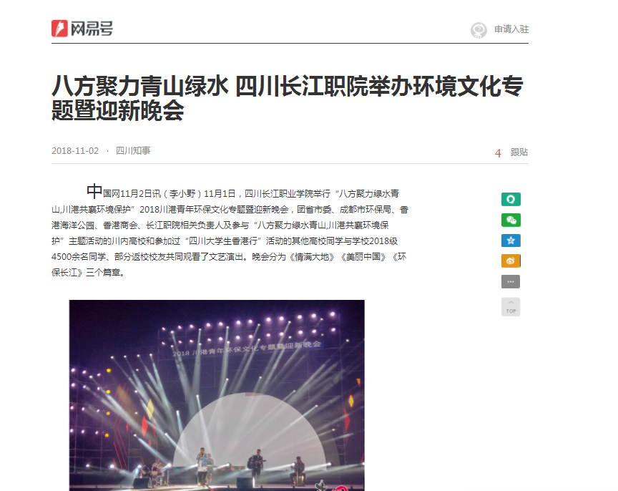Click the red NetEase quill logo icon
Image resolution: width=618 pixels, height=491 pixels.
[x=59, y=29]
